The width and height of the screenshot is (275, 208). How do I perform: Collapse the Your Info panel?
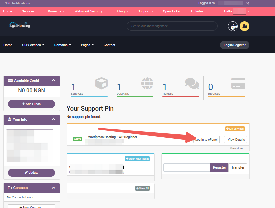(x=53, y=120)
